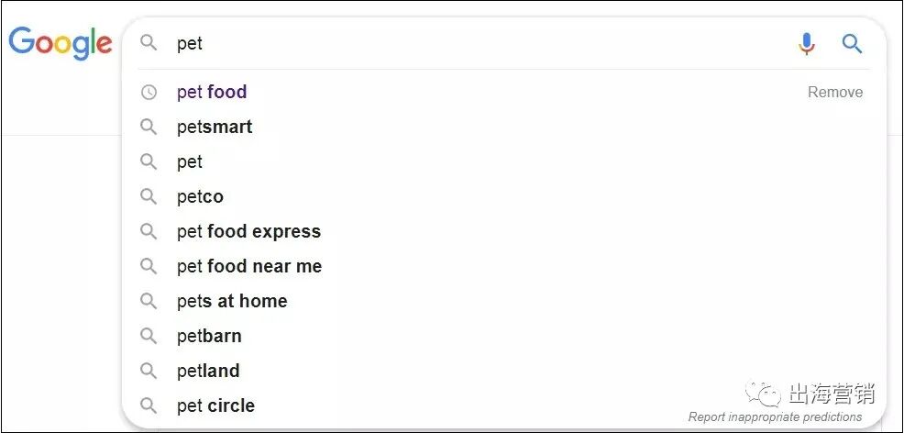The width and height of the screenshot is (904, 433).
Task: Click the Google logo
Action: point(61,43)
